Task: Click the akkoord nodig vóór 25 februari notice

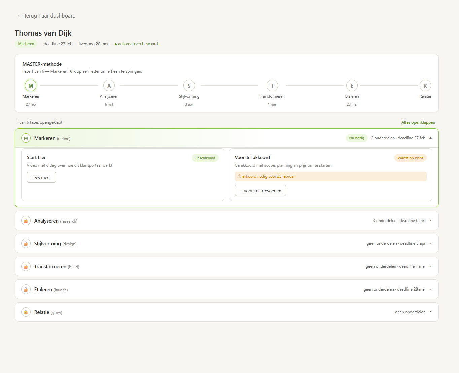Action: click(x=331, y=176)
